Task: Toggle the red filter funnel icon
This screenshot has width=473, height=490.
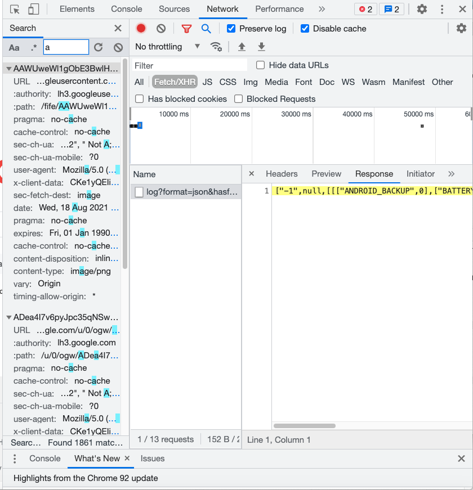Action: 186,29
